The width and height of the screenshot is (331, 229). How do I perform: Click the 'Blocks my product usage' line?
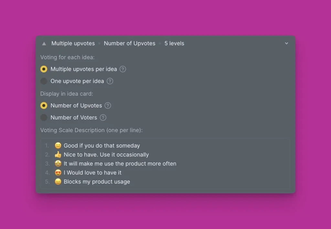pyautogui.click(x=97, y=182)
